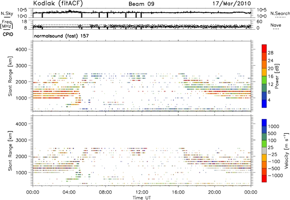Select the "Freq. [MHz]" axis label

[x=7, y=24]
